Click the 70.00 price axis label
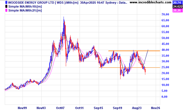This screenshot has width=183, height=111. point(165,14)
